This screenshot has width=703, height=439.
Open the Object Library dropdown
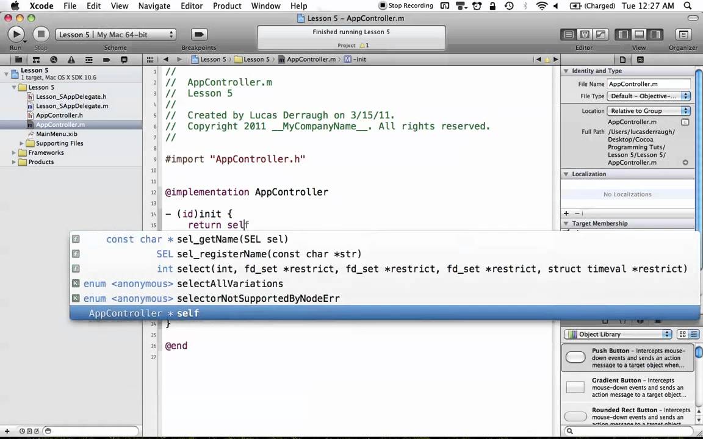618,334
